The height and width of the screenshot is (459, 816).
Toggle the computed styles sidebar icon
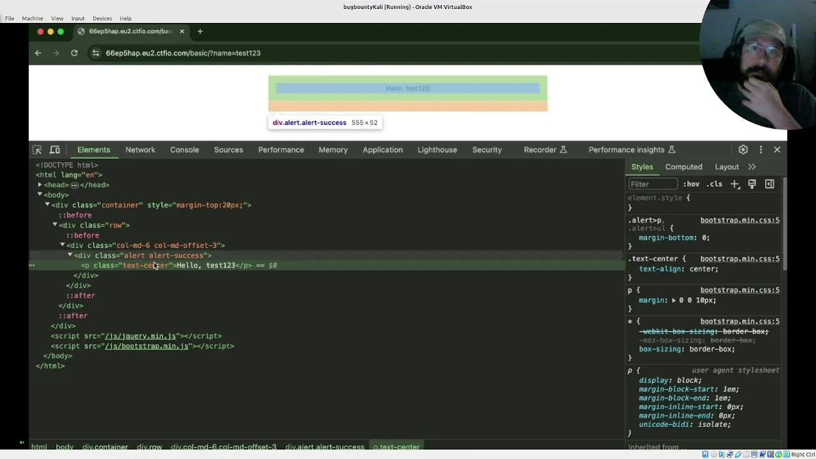[x=769, y=184]
